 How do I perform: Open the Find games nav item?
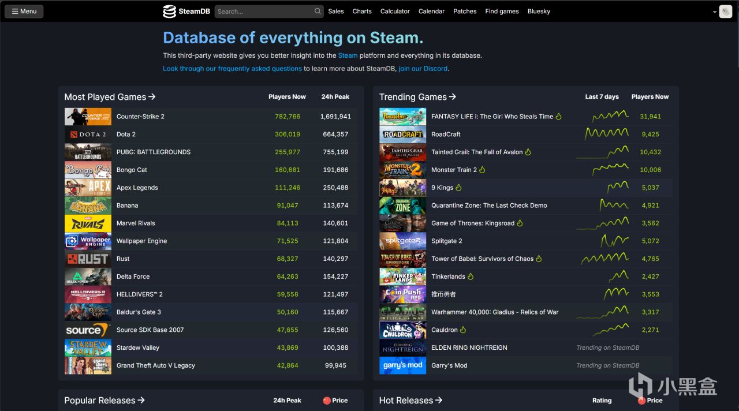[x=502, y=11]
